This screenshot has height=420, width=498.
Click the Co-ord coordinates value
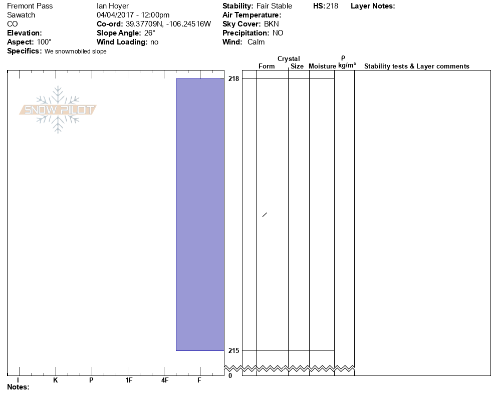pos(168,24)
